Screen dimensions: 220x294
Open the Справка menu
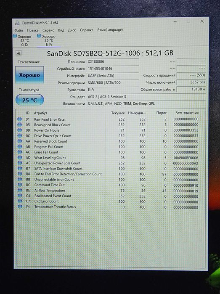87,30
